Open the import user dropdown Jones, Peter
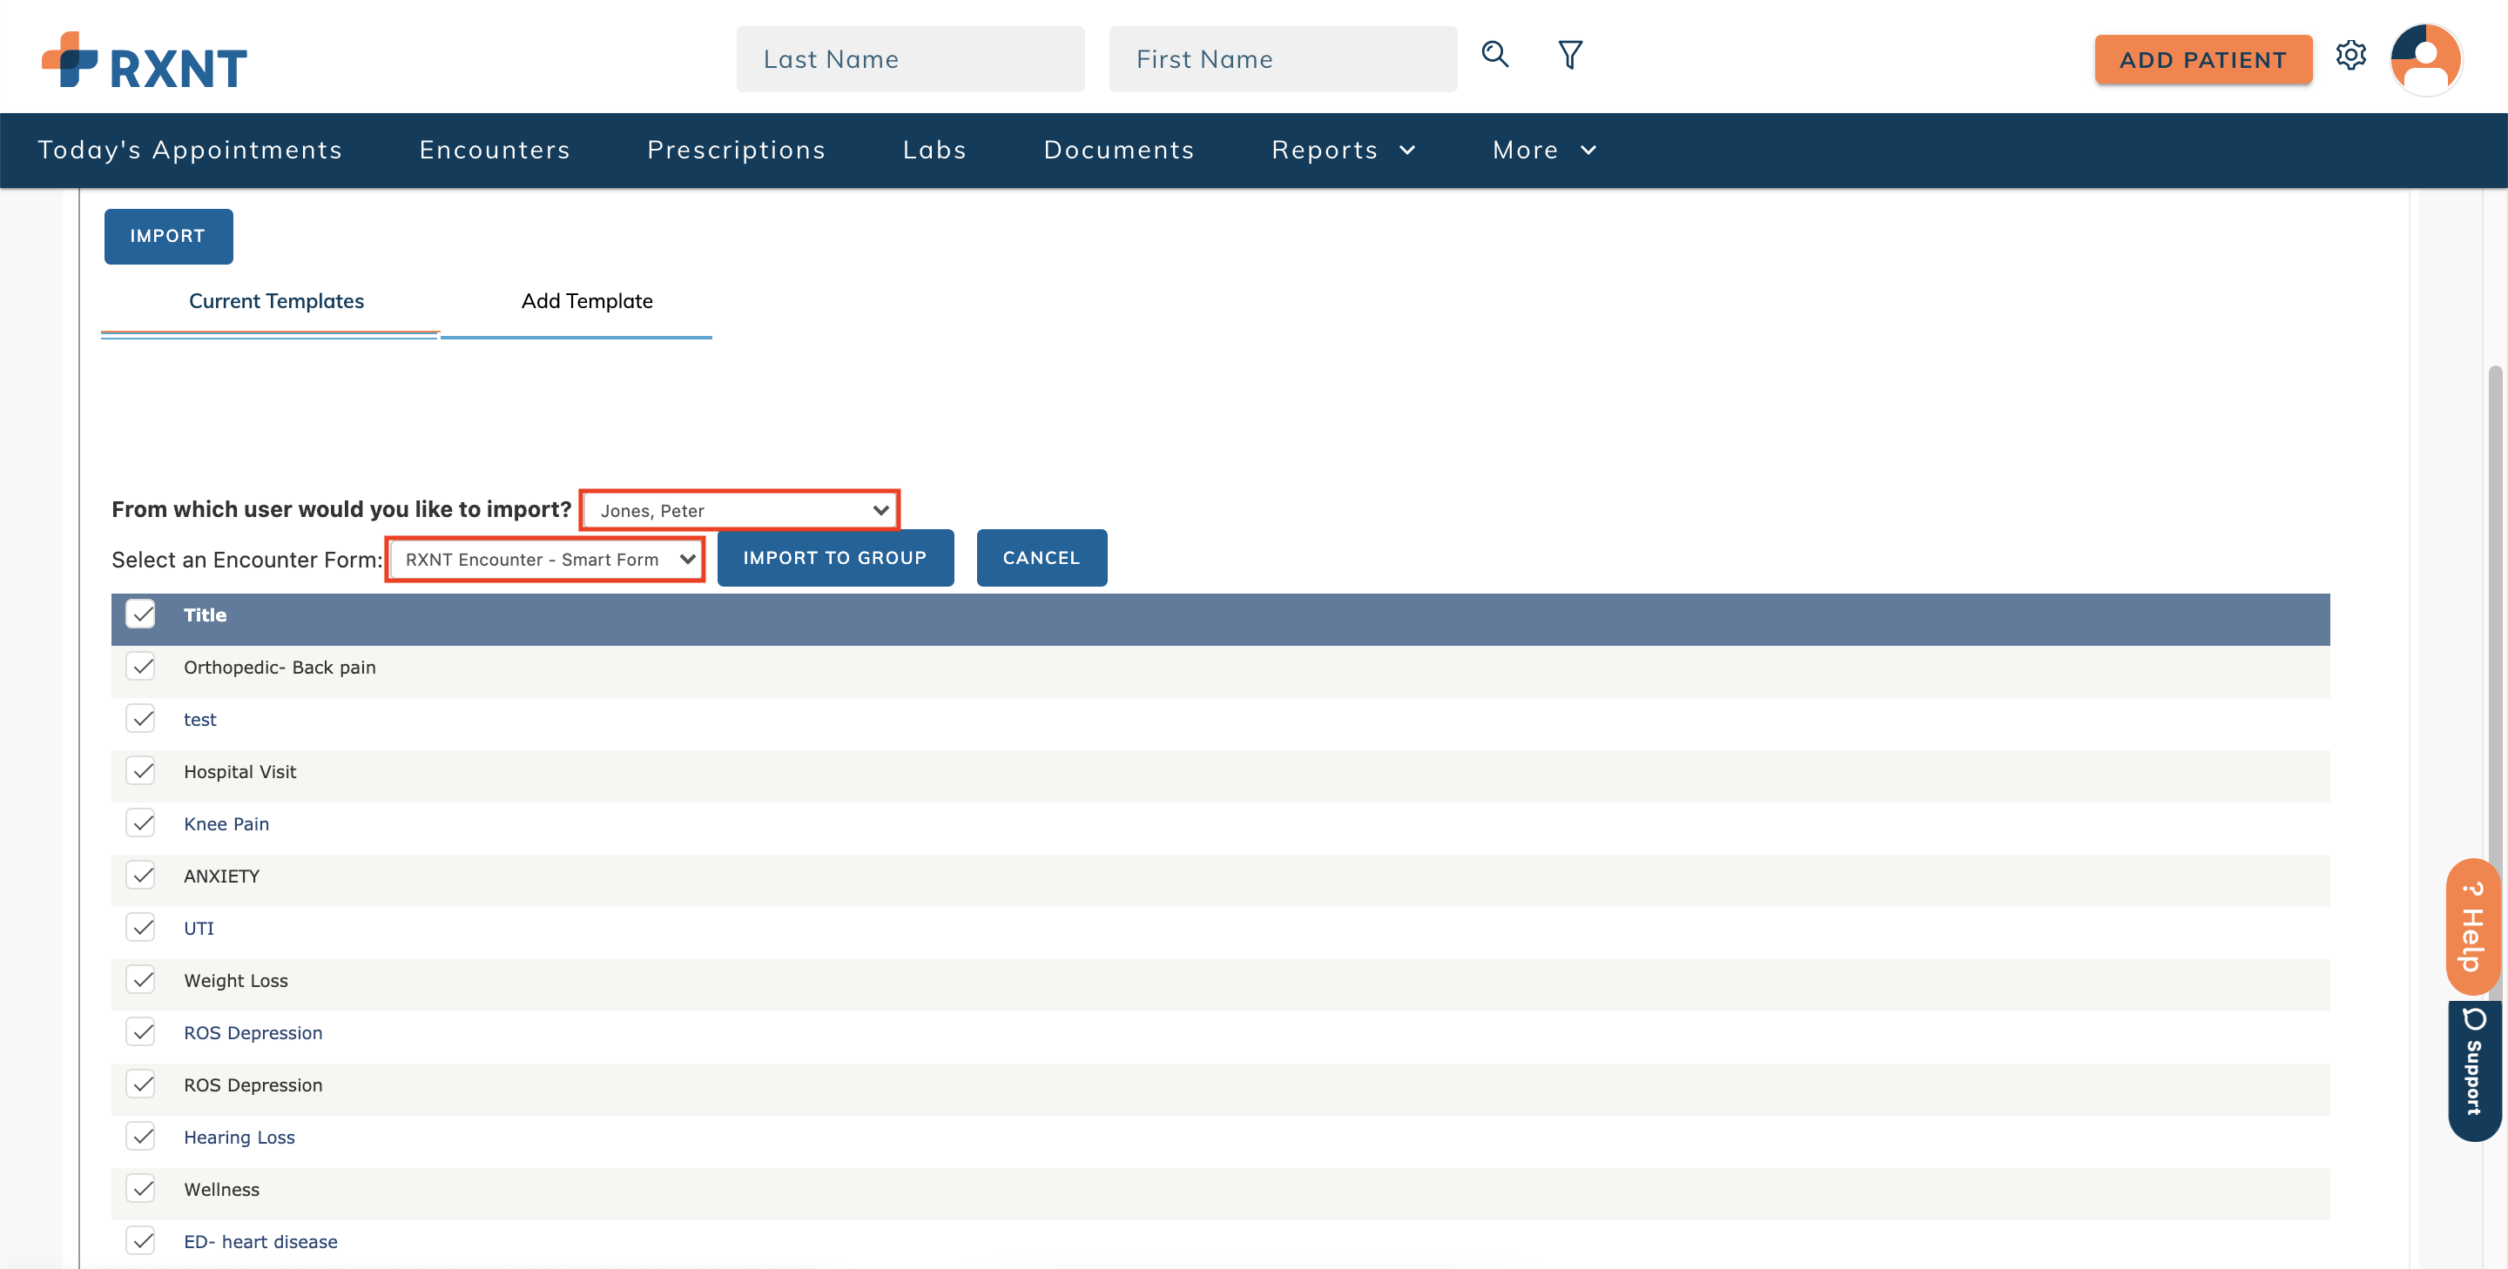 pyautogui.click(x=740, y=511)
